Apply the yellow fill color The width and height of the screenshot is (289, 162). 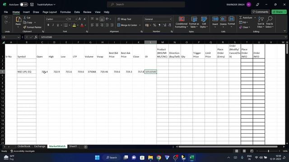[x=74, y=25]
